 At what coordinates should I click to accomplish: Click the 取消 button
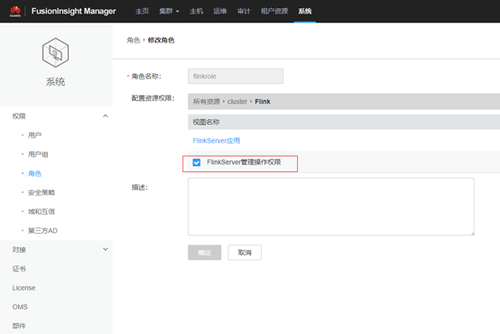(245, 253)
